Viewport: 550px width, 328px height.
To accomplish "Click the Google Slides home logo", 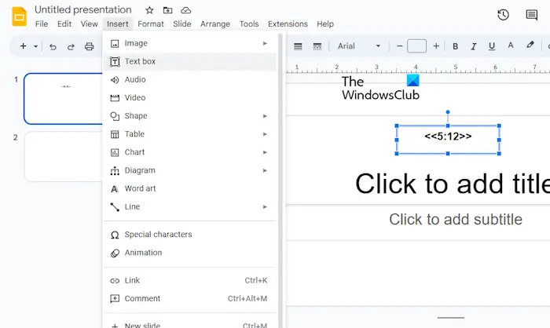I will click(20, 16).
